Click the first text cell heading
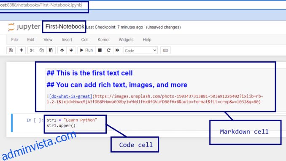 [x=89, y=73]
